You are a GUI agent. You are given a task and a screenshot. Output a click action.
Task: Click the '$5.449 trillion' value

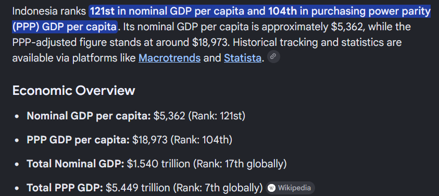[138, 188]
